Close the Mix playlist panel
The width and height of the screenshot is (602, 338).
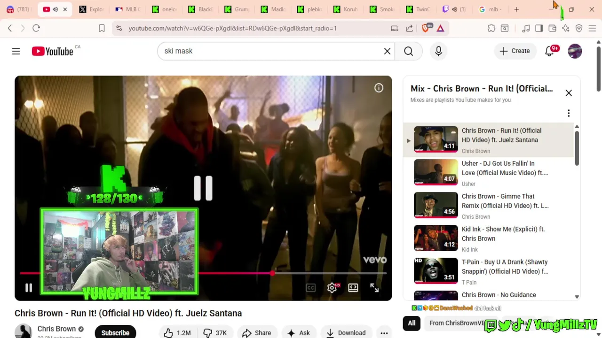click(x=569, y=93)
